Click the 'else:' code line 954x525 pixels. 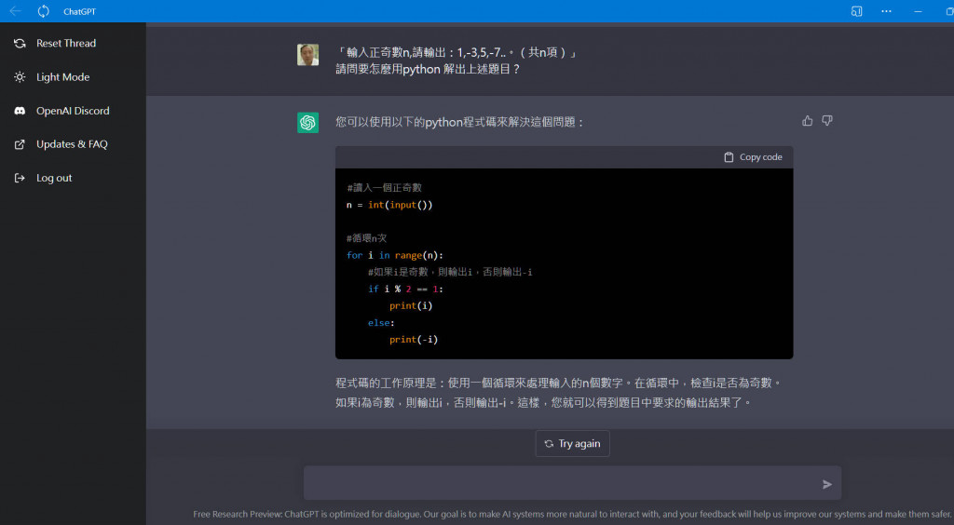click(381, 323)
